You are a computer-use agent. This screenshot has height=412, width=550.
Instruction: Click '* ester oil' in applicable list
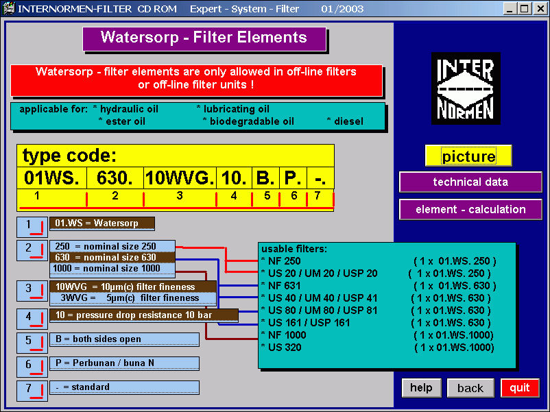[121, 121]
